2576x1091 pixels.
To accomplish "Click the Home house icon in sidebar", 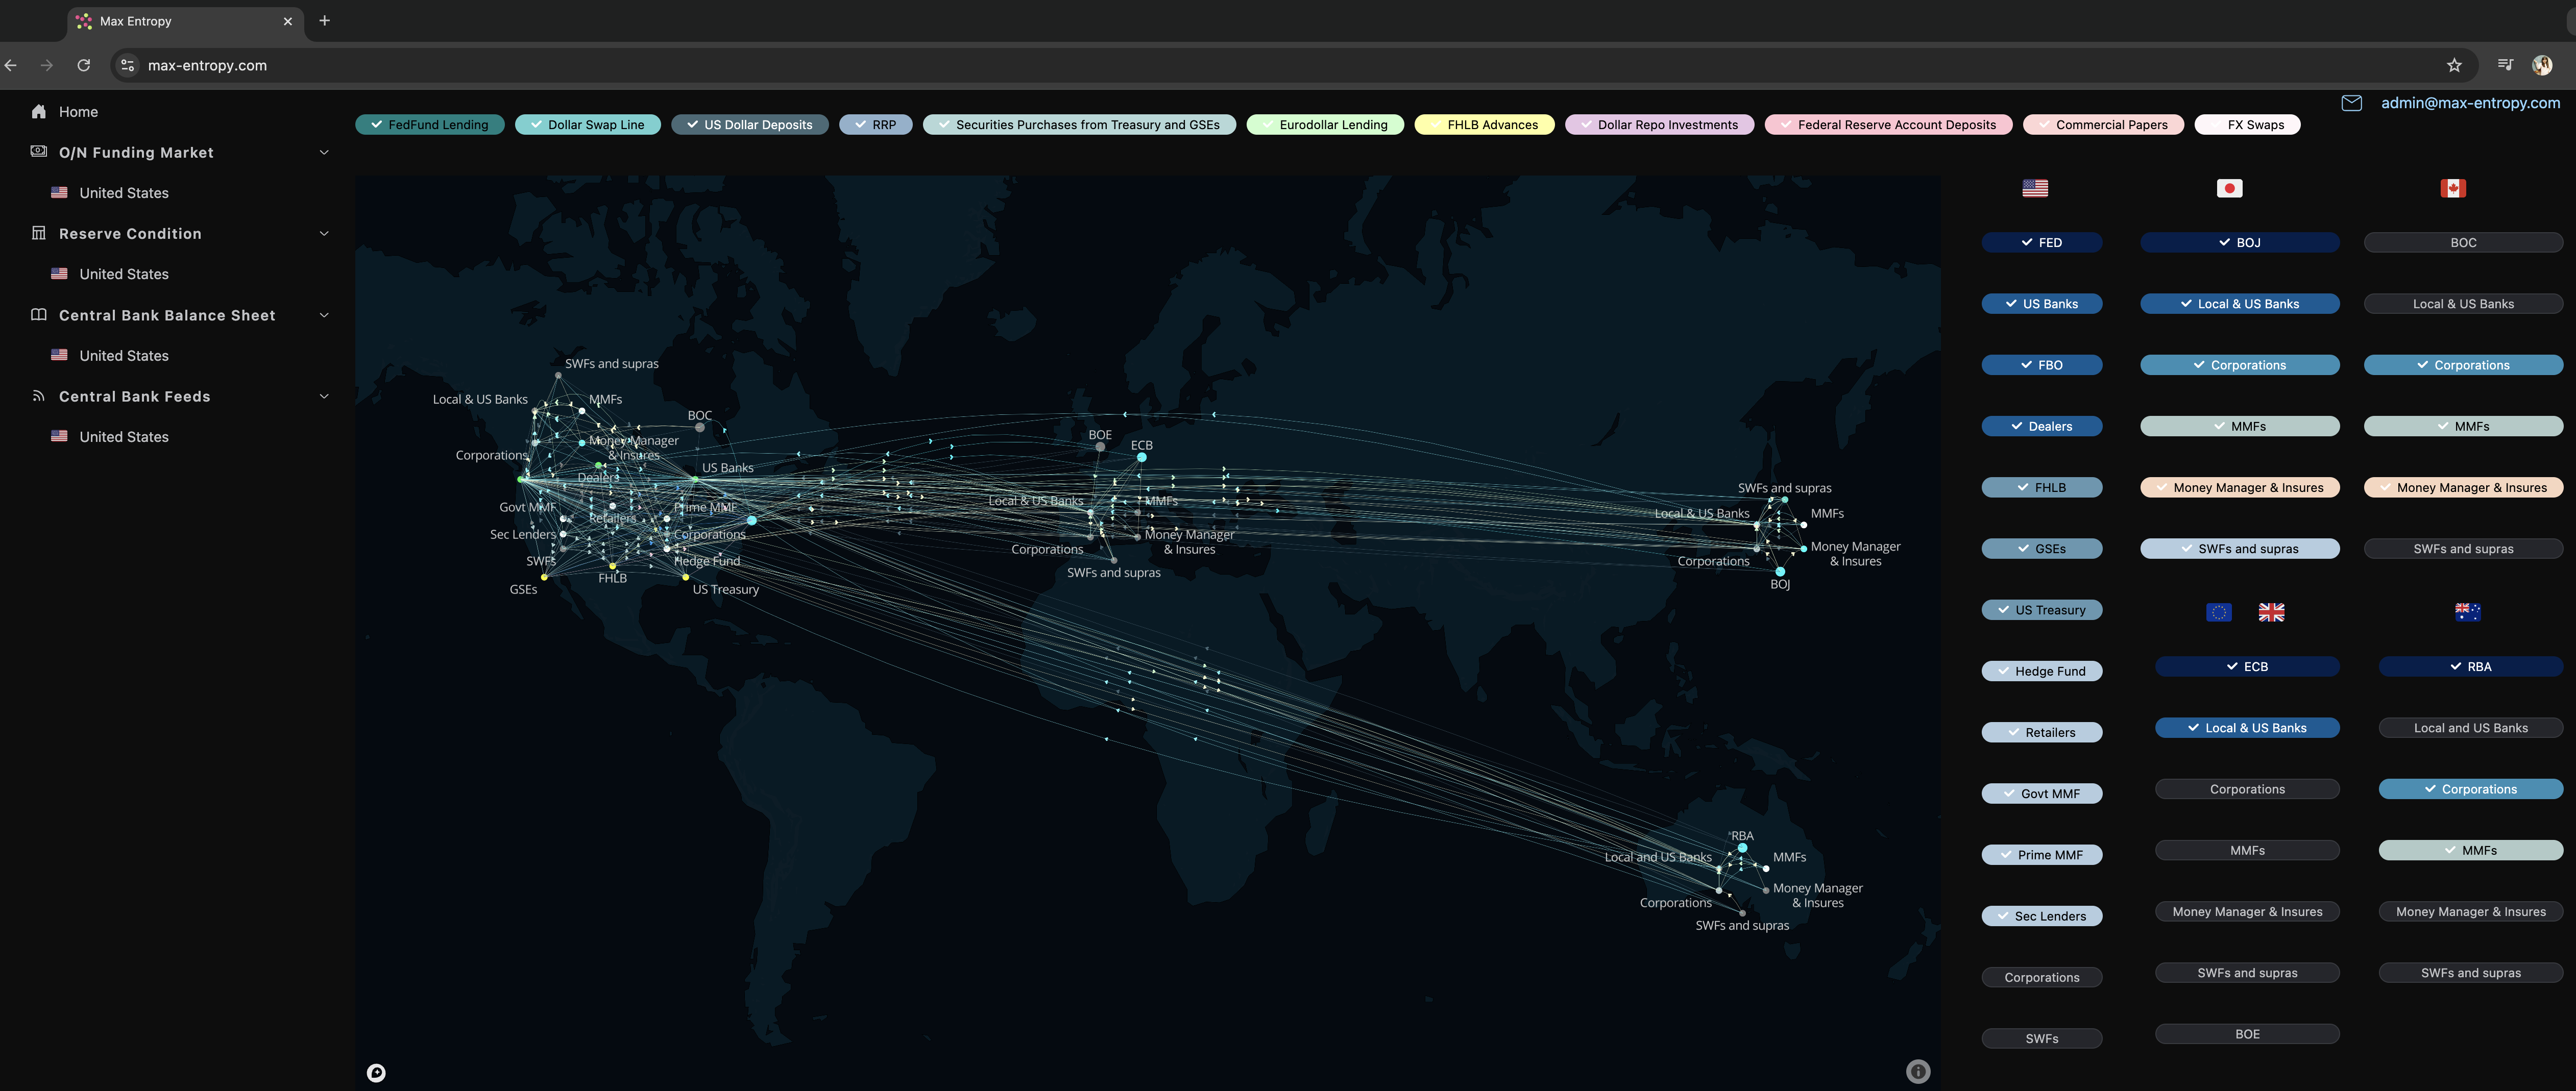I will click(39, 112).
